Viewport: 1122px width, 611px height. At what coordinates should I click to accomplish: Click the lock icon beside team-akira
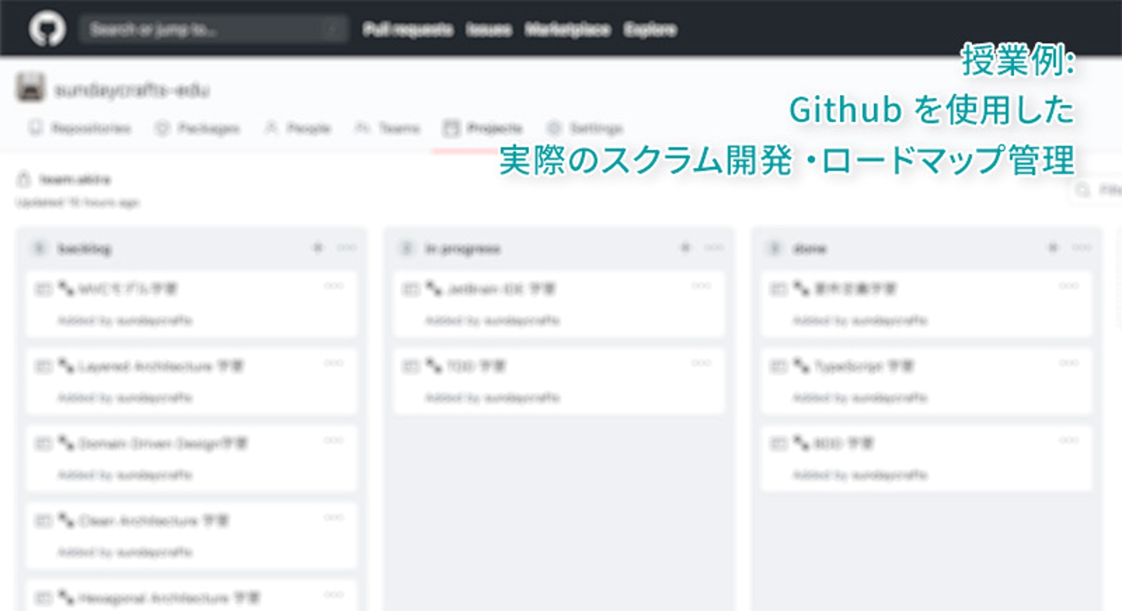(24, 179)
